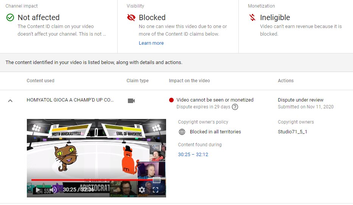Click the Blocked visibility heading
This screenshot has height=205, width=353.
pos(152,17)
